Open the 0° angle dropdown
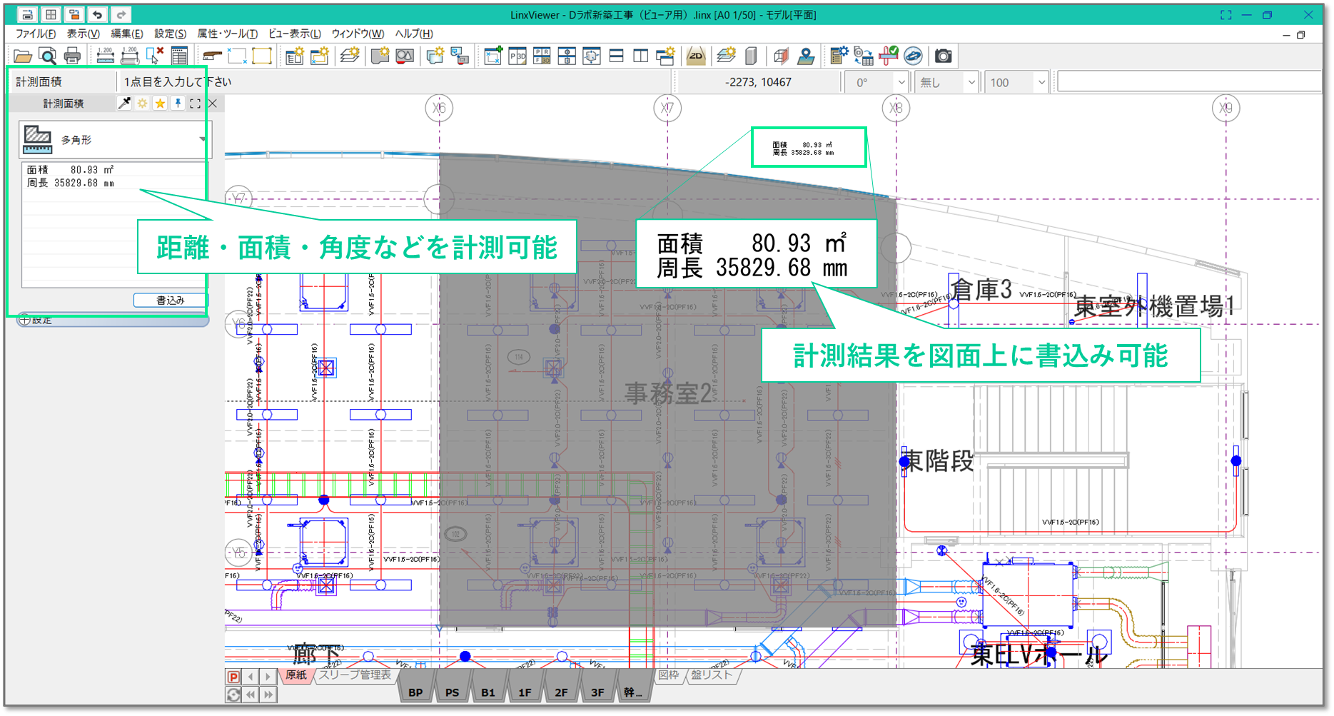 pyautogui.click(x=901, y=83)
